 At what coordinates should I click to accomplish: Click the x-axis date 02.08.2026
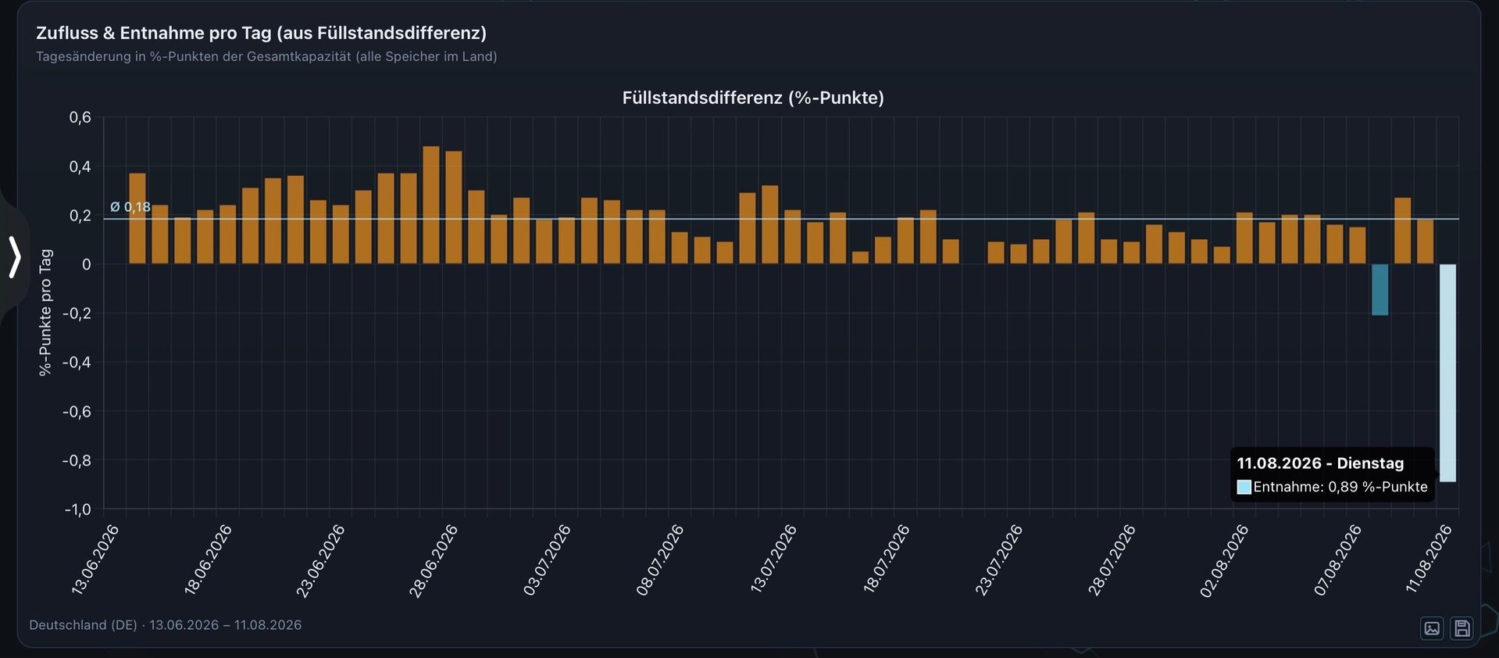pyautogui.click(x=1224, y=560)
